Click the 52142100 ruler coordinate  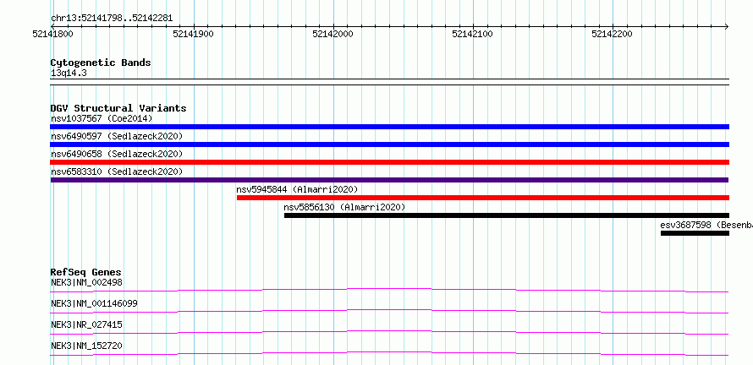(x=473, y=34)
